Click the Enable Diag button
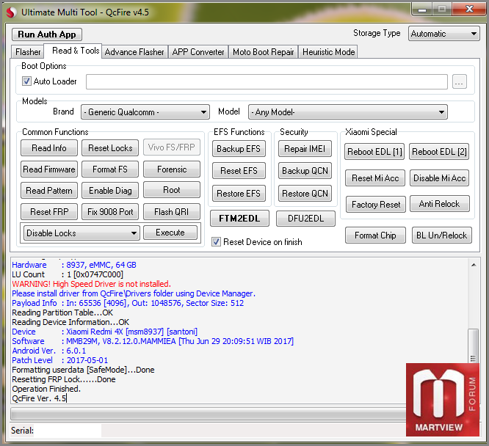The height and width of the screenshot is (446, 489). coord(110,190)
